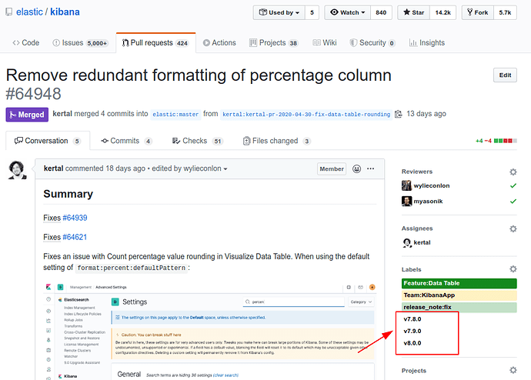Open reviewer myasonik profile
The width and height of the screenshot is (531, 380).
(x=428, y=202)
